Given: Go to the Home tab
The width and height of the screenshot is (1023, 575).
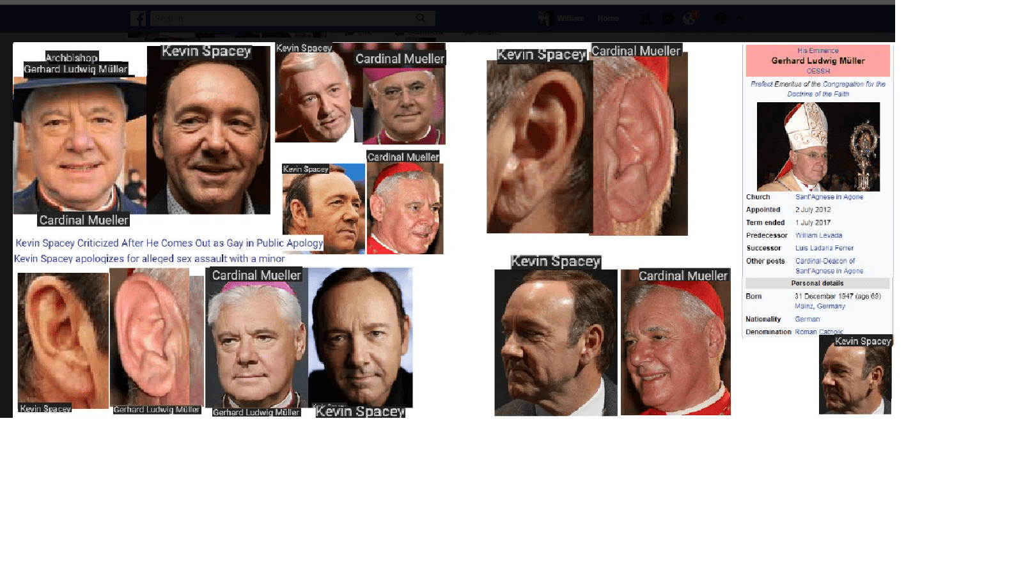Looking at the screenshot, I should click(608, 19).
